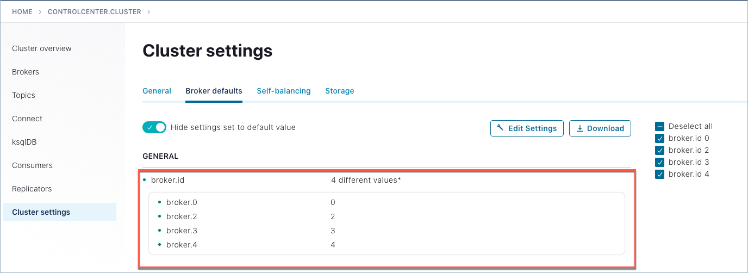This screenshot has width=748, height=273.
Task: Click the Download button
Action: pos(600,128)
